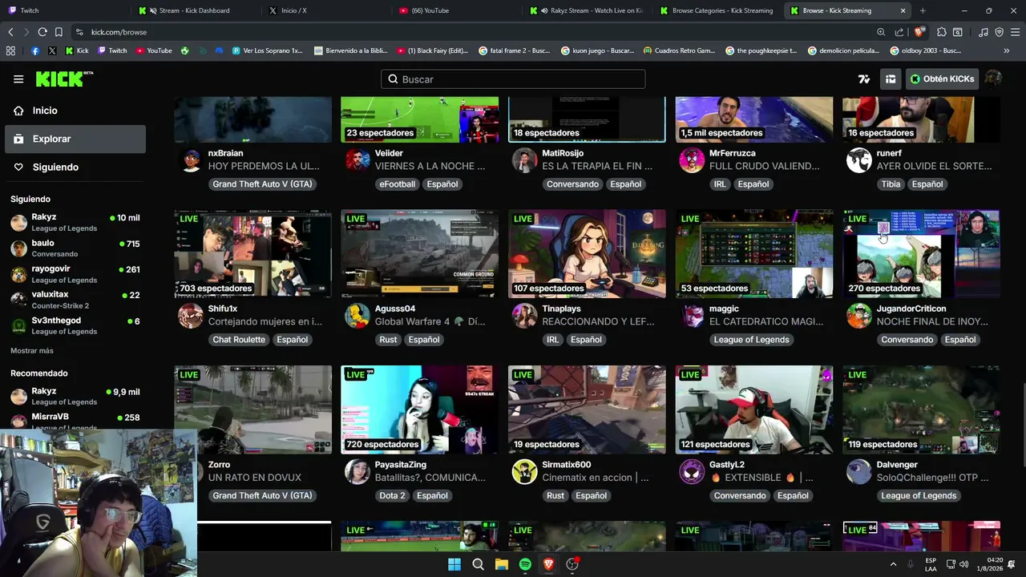Image resolution: width=1026 pixels, height=577 pixels.
Task: Click Sirmatix600 streamer avatar
Action: (525, 472)
